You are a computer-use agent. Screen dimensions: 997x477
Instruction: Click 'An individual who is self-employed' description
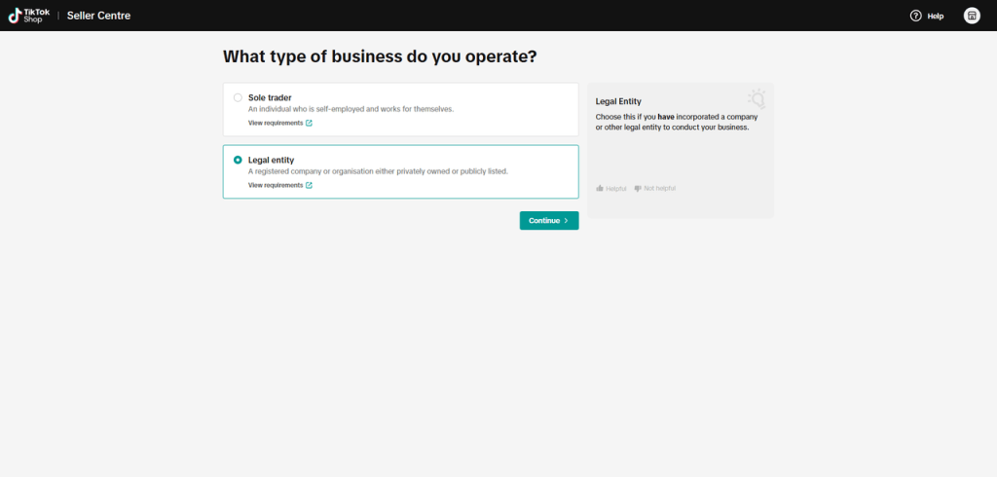(351, 109)
